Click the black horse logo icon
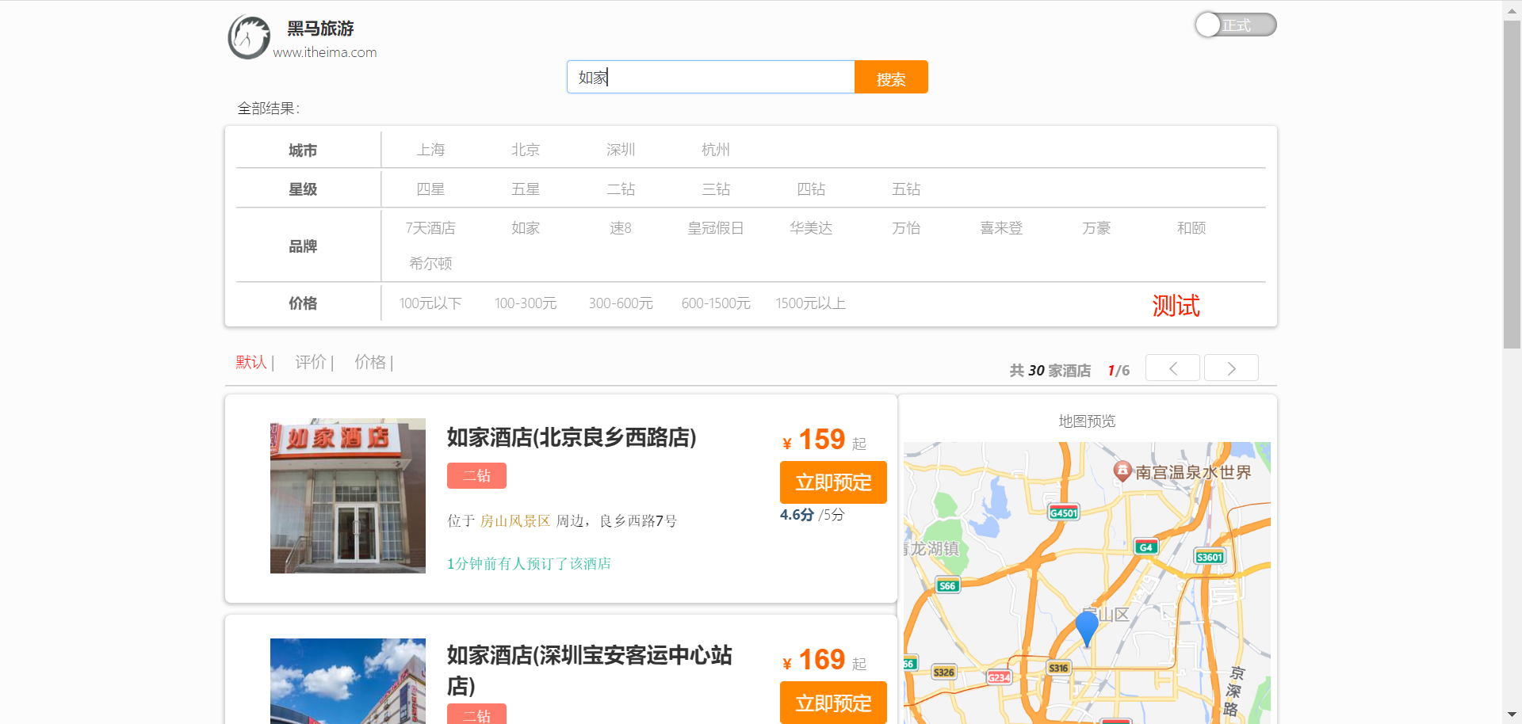 (249, 37)
